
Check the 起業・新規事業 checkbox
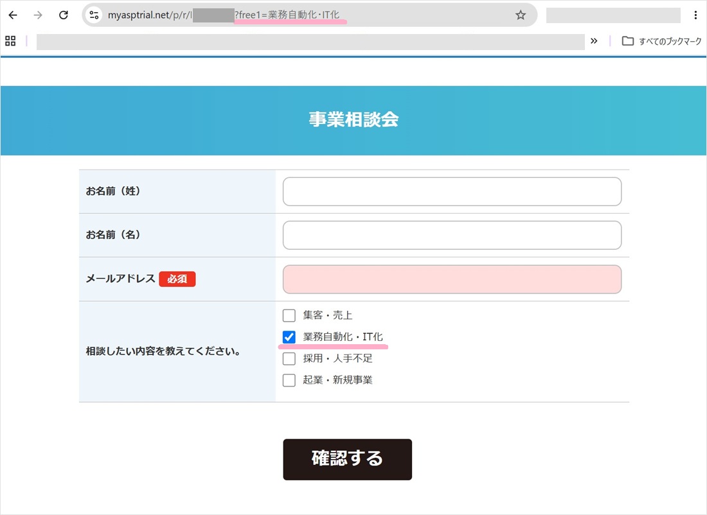[289, 380]
